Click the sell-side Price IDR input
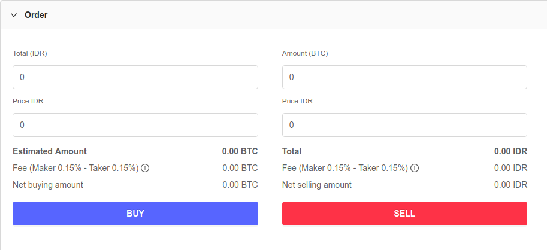The image size is (547, 250). click(x=404, y=125)
